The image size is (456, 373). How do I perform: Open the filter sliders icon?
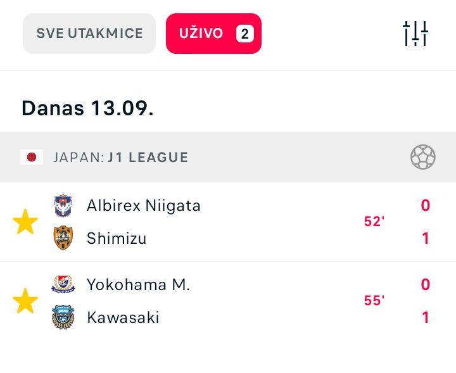click(x=415, y=34)
